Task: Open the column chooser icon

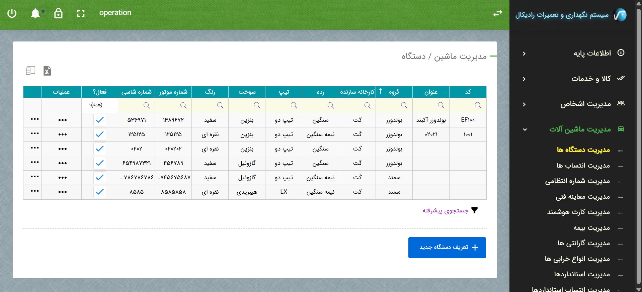Action: click(30, 71)
